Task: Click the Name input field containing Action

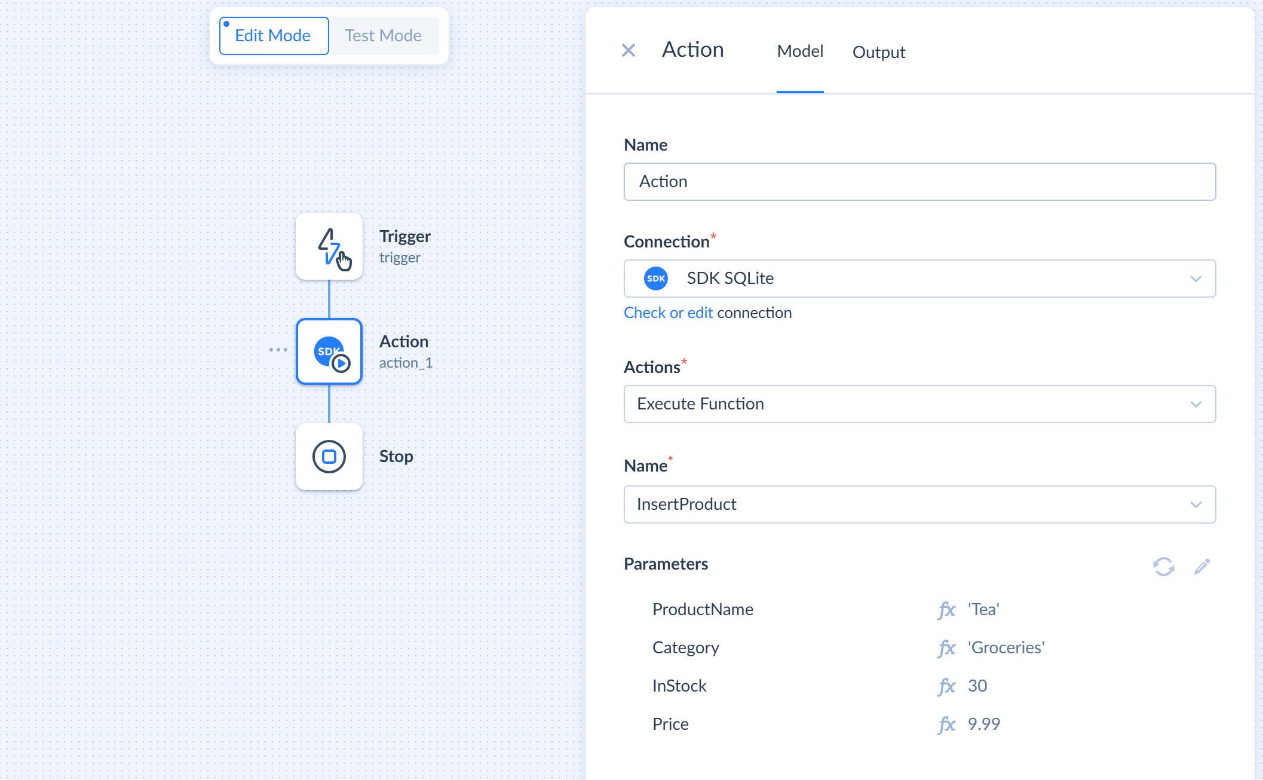Action: 919,182
